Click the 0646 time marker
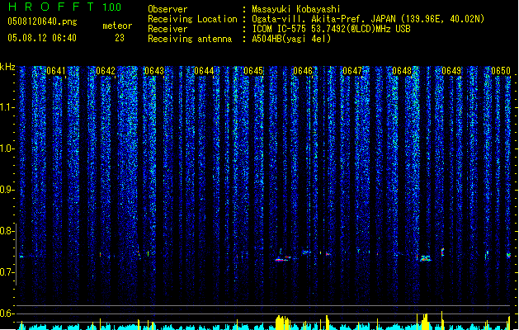 click(303, 71)
